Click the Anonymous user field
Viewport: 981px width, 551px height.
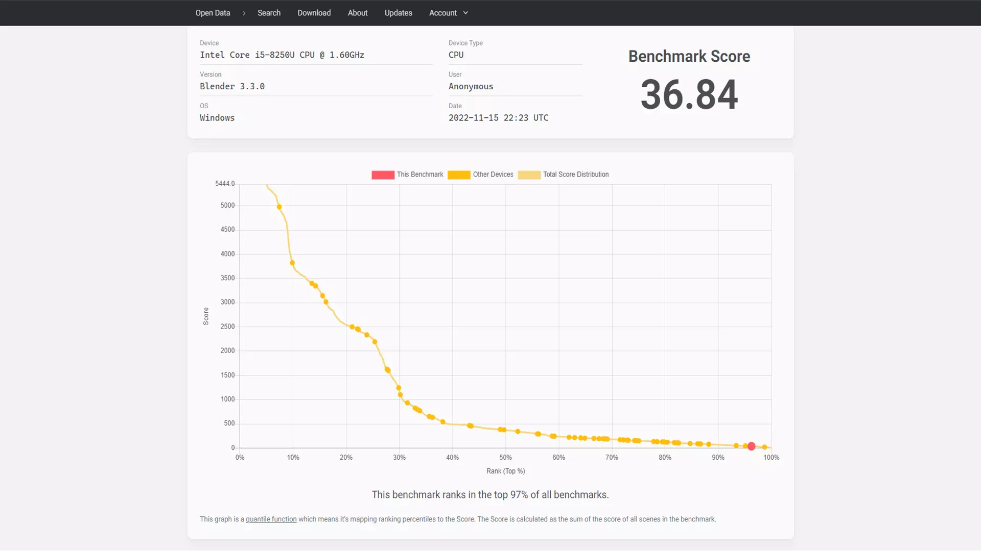[471, 86]
